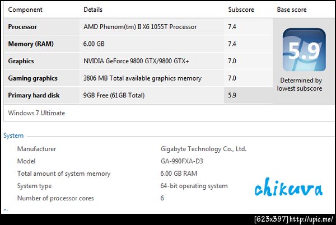Select the Primary hard disk row label

(35, 96)
